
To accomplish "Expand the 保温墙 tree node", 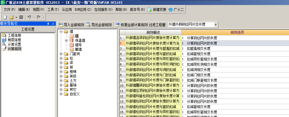I will point(66,40).
